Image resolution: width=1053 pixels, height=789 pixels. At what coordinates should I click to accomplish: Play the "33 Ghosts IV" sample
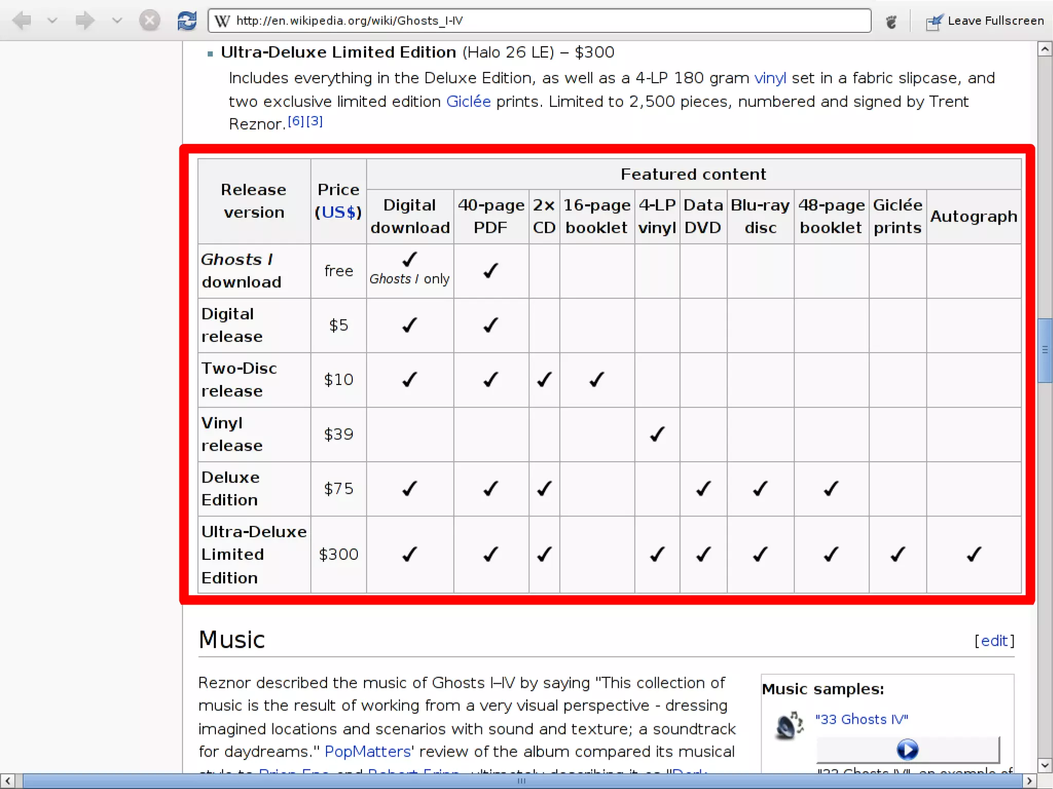click(x=907, y=749)
